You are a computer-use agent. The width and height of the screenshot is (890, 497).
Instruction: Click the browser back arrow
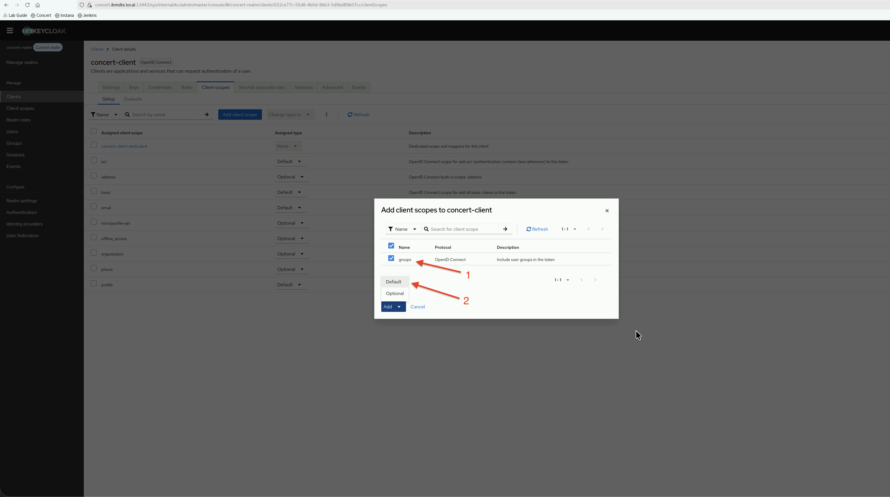pos(6,5)
